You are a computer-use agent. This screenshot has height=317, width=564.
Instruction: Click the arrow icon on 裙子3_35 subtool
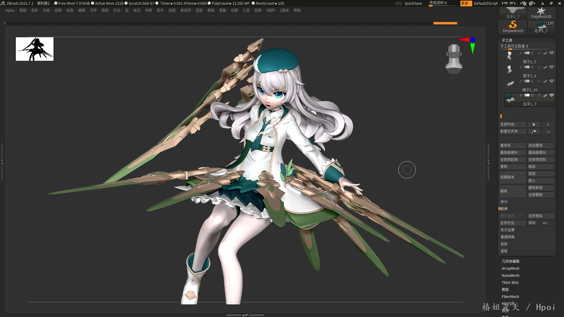pyautogui.click(x=521, y=81)
